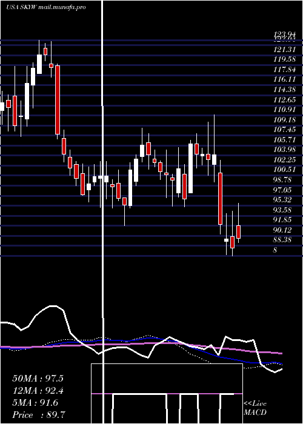Viewport: 303px width, 424px height.
Task: Click the price label 97.05
Action: (x=282, y=190)
